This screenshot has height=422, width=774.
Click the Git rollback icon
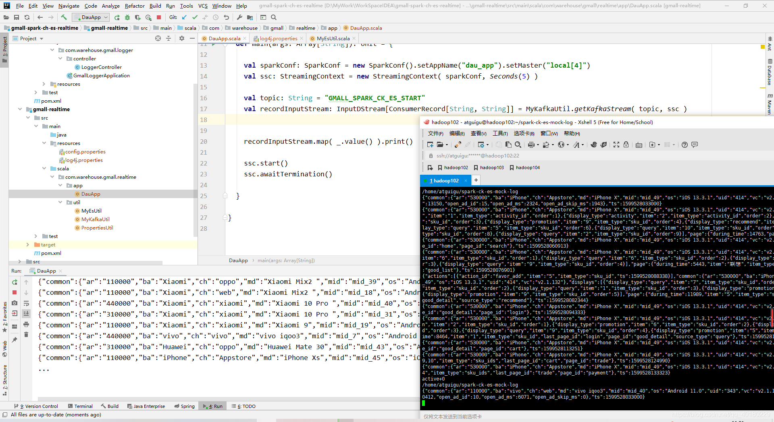[x=226, y=17]
